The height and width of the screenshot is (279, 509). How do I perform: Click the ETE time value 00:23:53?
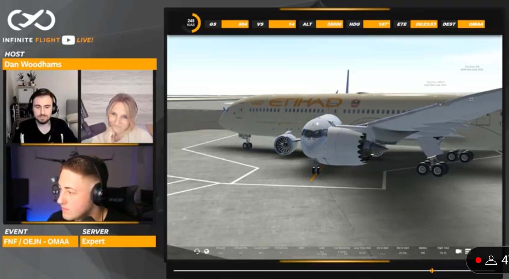coord(424,24)
